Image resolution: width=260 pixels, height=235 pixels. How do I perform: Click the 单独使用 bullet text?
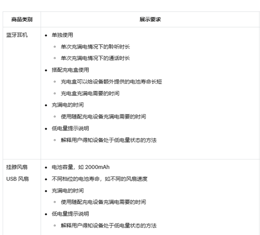(62, 35)
